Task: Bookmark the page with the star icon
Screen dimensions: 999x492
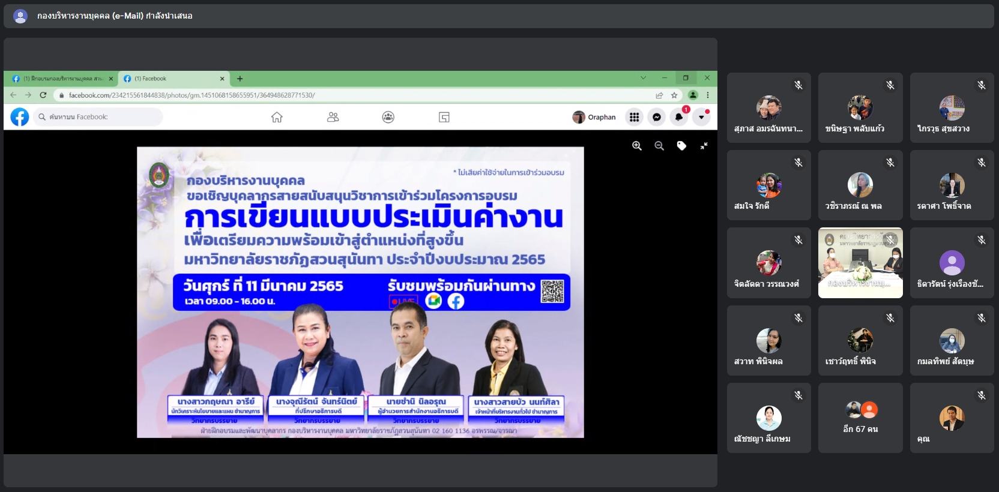Action: (674, 95)
